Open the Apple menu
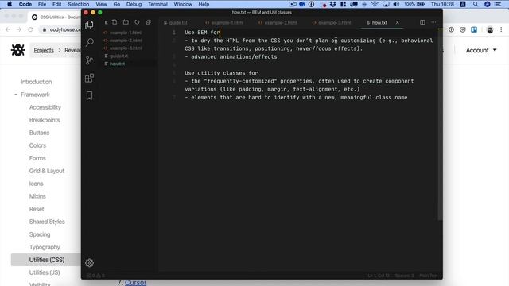 pos(10,4)
